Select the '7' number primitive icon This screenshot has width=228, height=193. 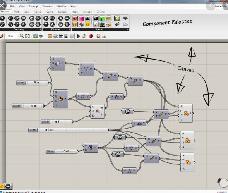(x=46, y=24)
